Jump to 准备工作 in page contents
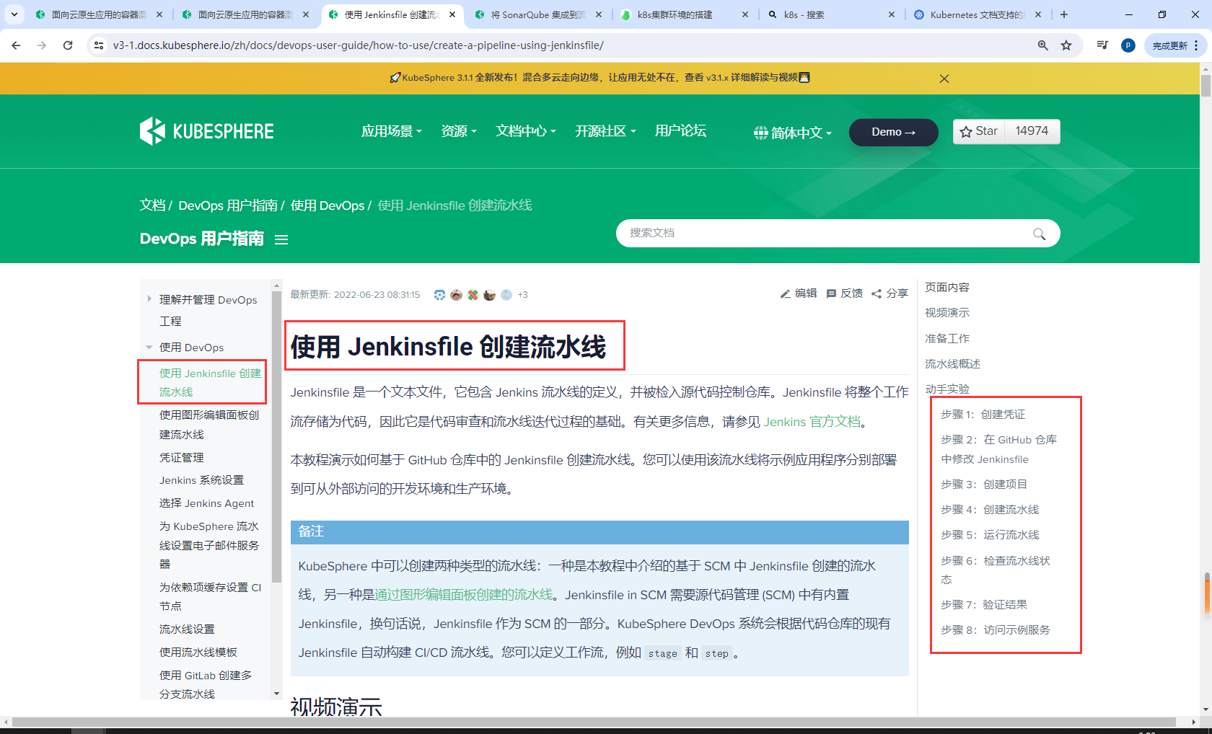This screenshot has width=1212, height=734. (x=947, y=339)
